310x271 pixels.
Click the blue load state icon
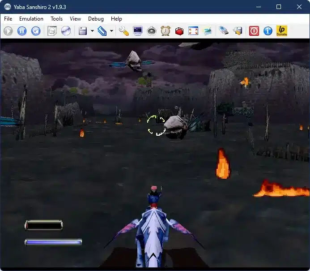pos(102,31)
